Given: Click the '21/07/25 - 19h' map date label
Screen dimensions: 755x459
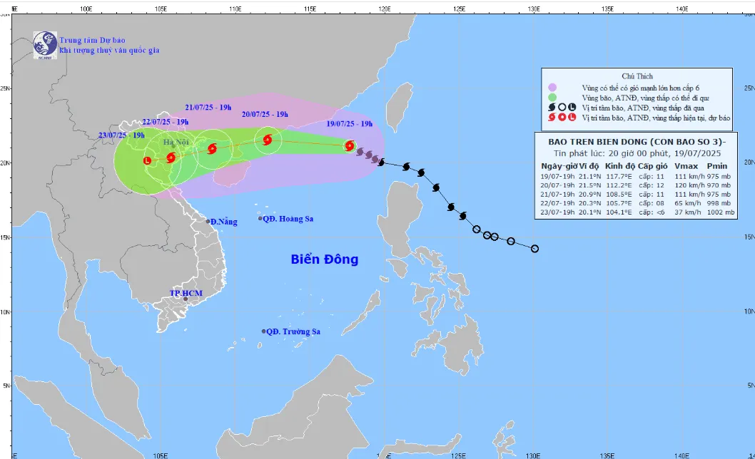Looking at the screenshot, I should [208, 108].
